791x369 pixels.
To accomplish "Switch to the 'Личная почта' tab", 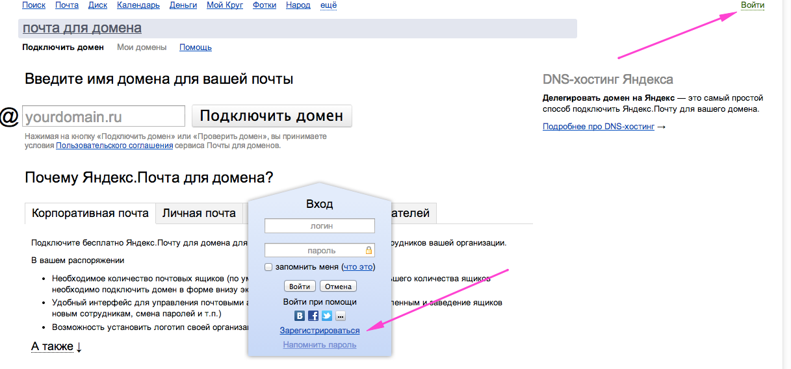I will (x=199, y=213).
